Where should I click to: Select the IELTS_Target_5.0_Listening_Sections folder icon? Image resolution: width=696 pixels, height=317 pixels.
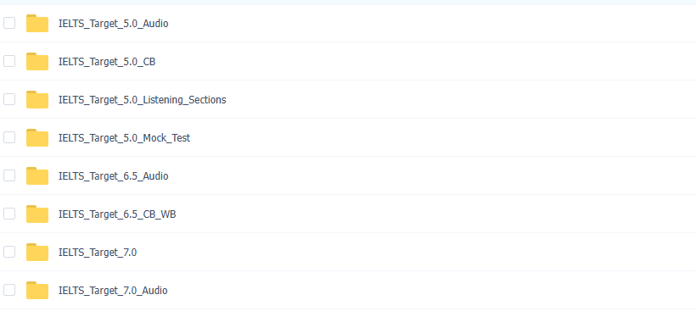coord(37,99)
